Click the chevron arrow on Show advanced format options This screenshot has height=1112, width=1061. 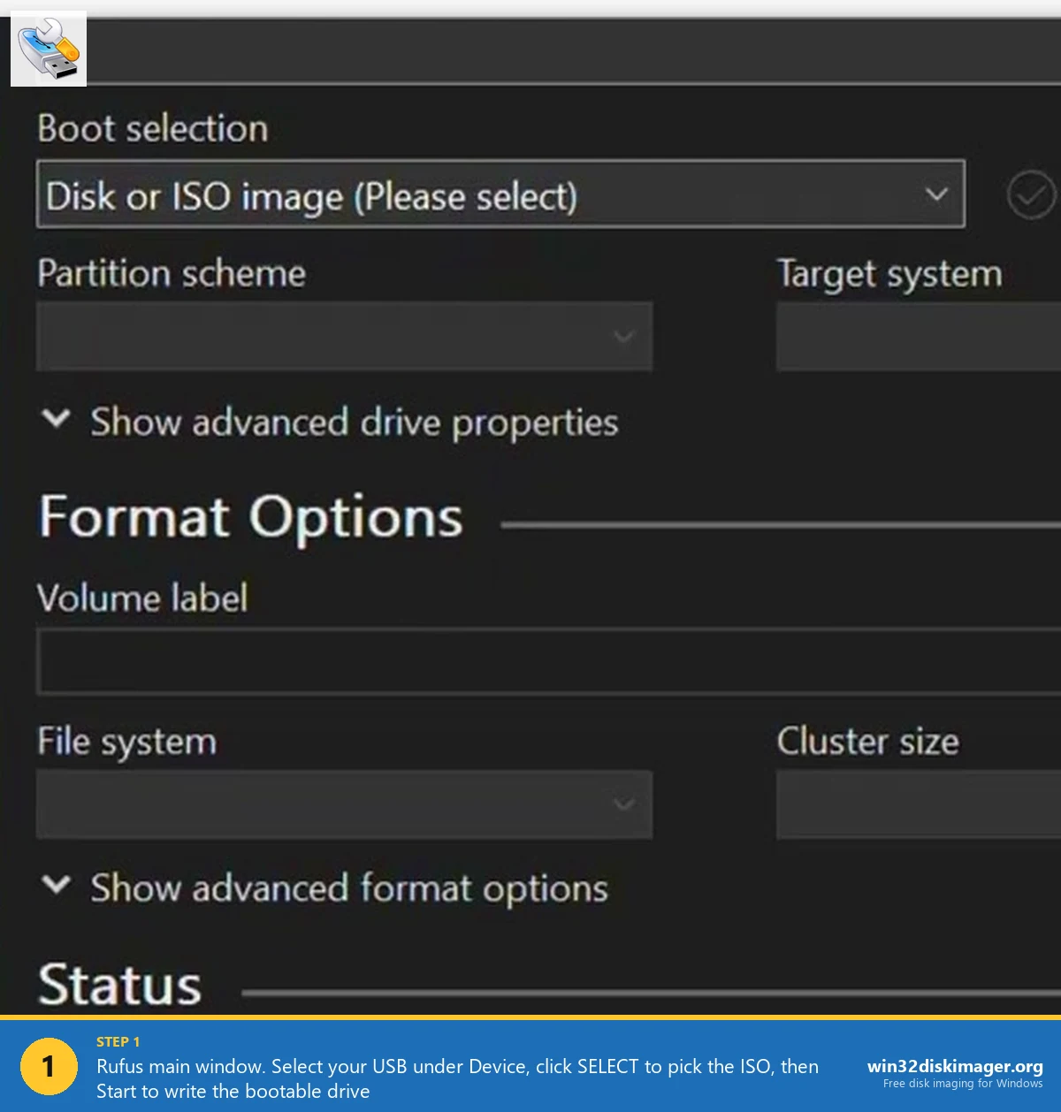click(56, 887)
